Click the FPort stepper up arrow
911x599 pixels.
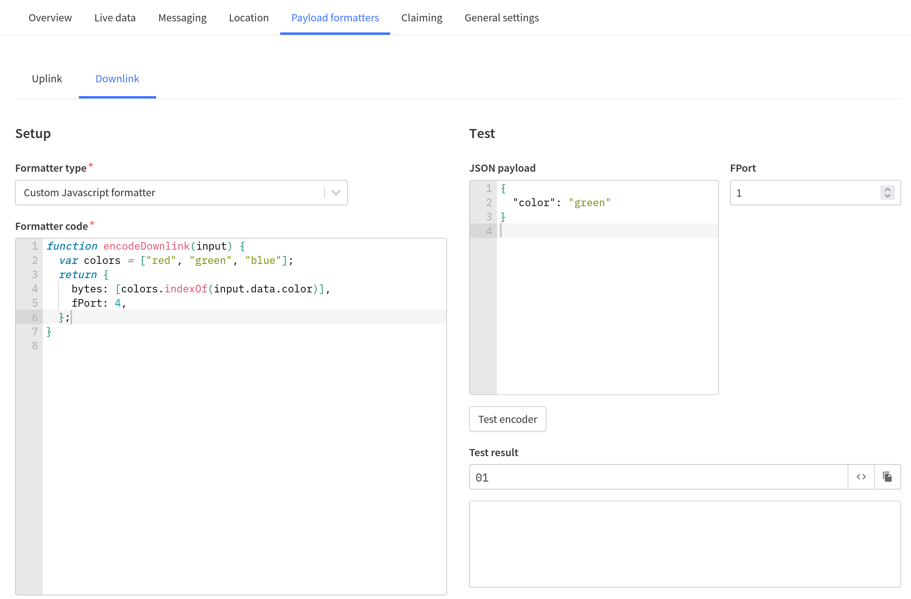[888, 189]
